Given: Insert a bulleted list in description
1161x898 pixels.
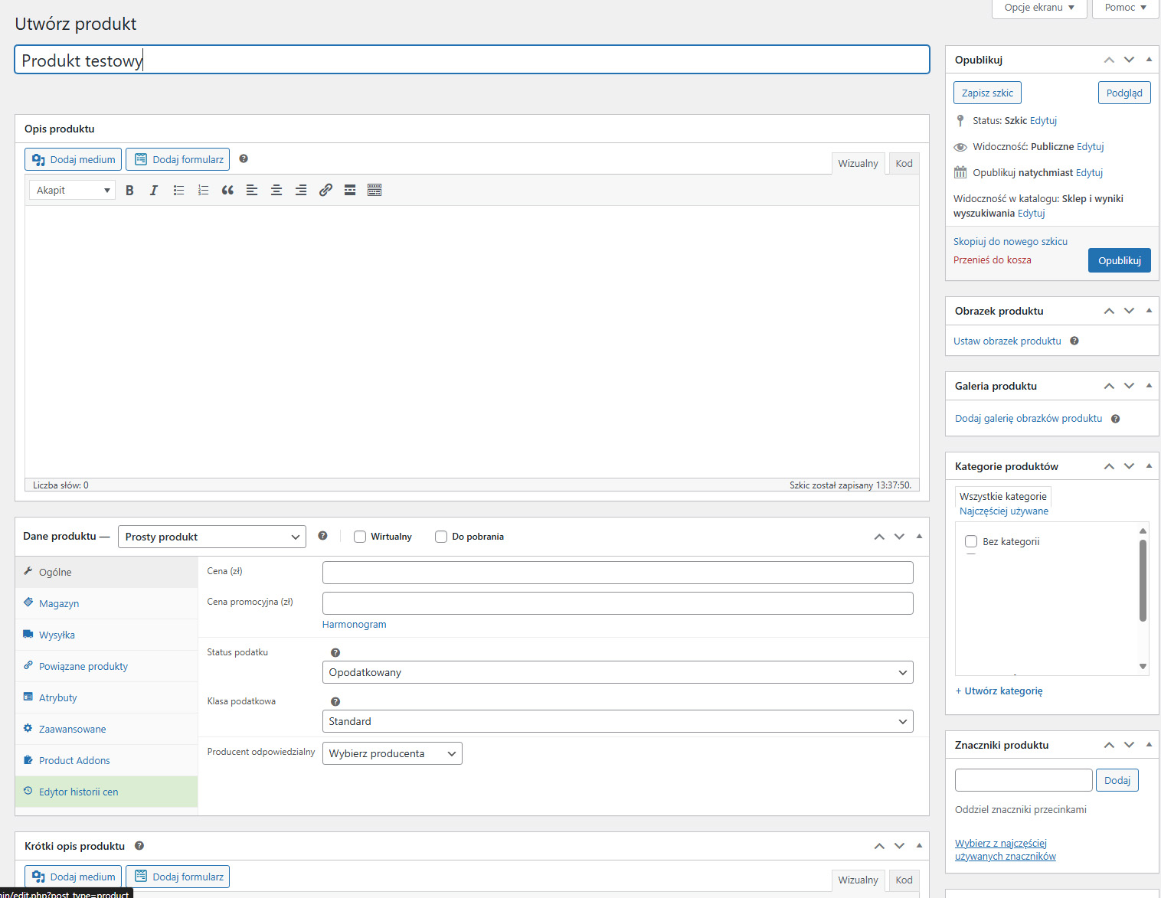Looking at the screenshot, I should [x=178, y=191].
